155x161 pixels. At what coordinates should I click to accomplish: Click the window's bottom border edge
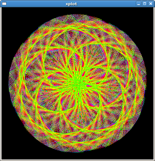click(x=77, y=160)
